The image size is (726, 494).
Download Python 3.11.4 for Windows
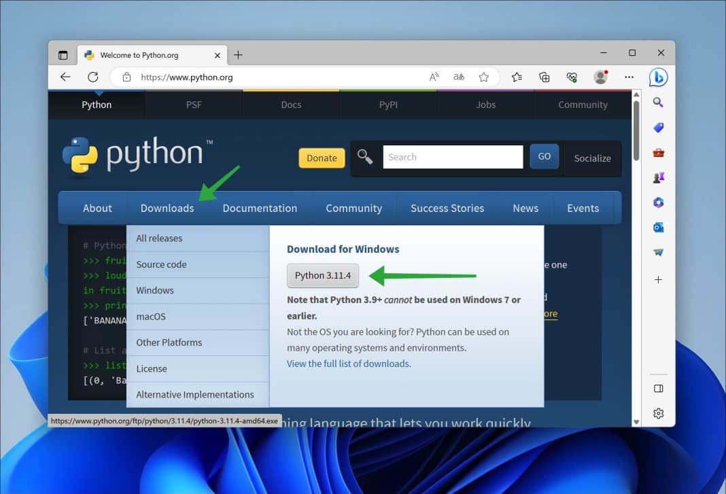point(322,275)
